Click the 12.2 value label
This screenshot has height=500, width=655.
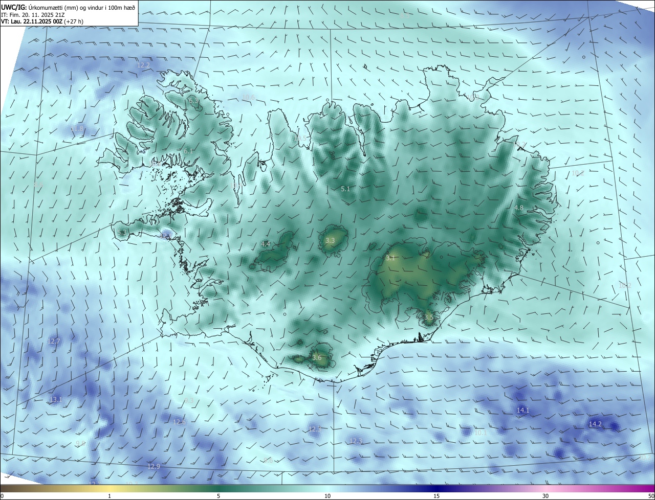point(144,65)
